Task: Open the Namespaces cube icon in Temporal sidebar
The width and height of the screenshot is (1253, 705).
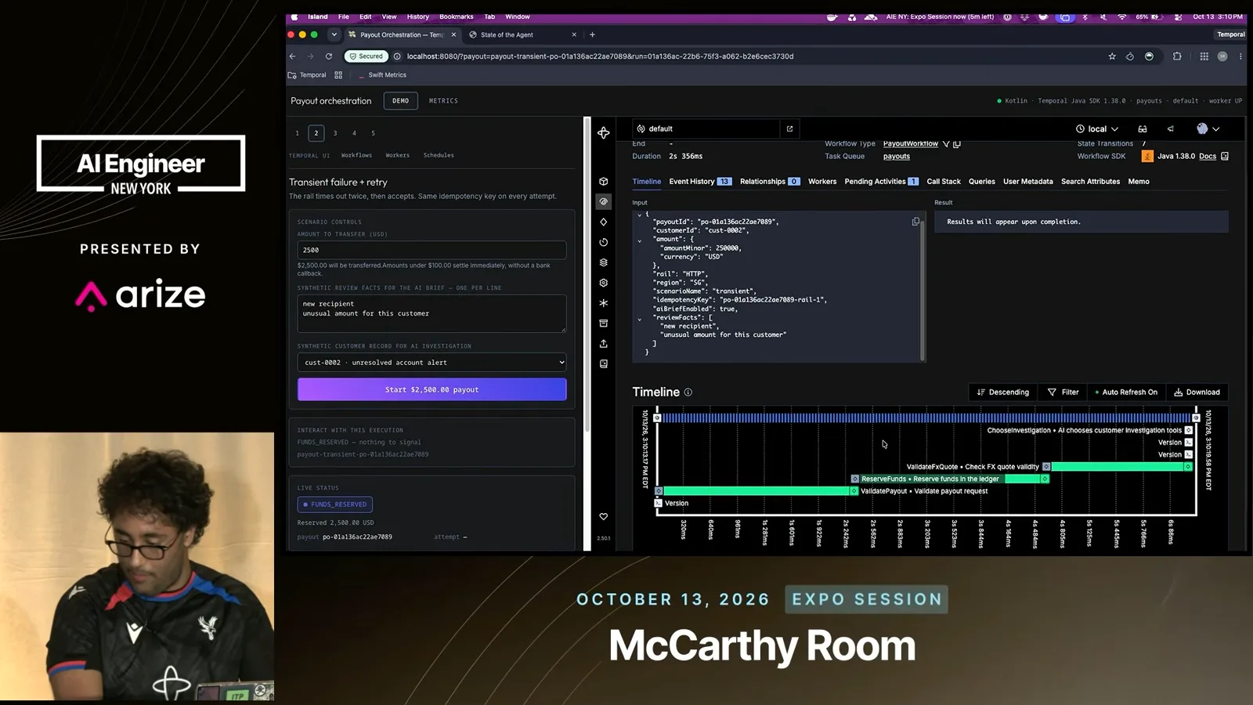Action: [603, 181]
